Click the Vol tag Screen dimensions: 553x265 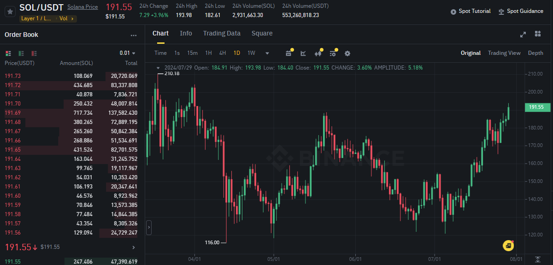click(x=64, y=19)
